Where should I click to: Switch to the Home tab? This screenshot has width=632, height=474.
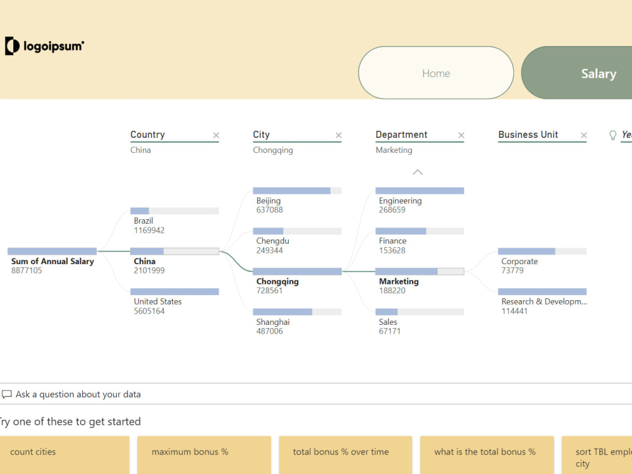click(436, 73)
